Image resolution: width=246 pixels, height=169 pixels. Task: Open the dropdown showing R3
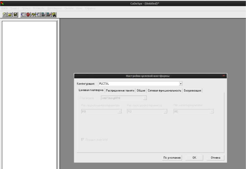click(x=165, y=111)
